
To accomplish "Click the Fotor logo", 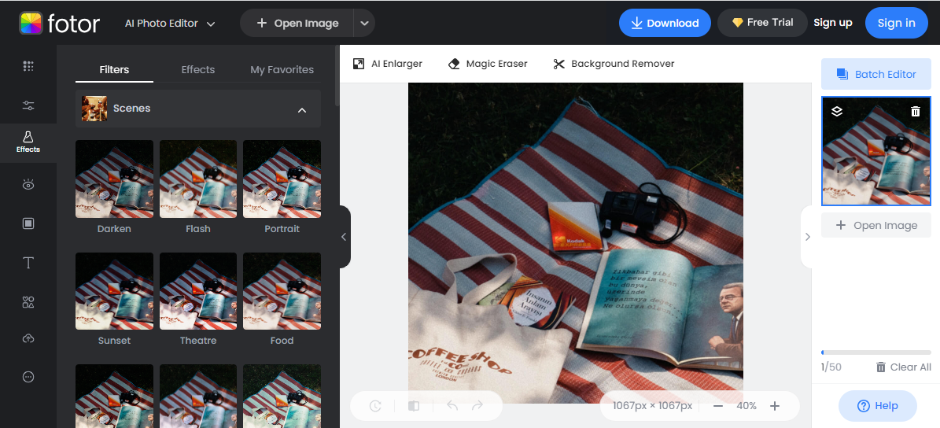I will pyautogui.click(x=59, y=23).
